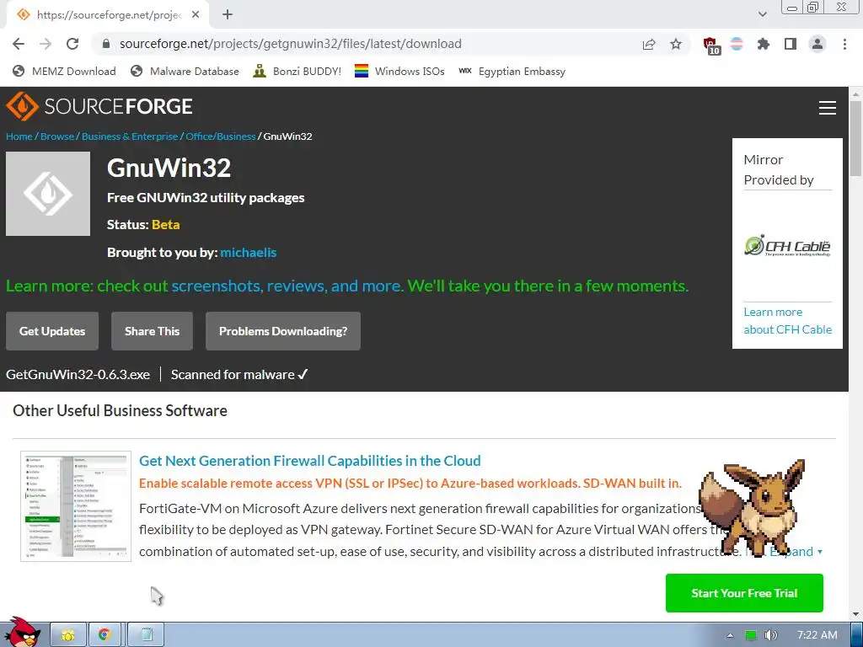The height and width of the screenshot is (647, 863).
Task: Open the Malware Database bookmark
Action: pyautogui.click(x=185, y=71)
